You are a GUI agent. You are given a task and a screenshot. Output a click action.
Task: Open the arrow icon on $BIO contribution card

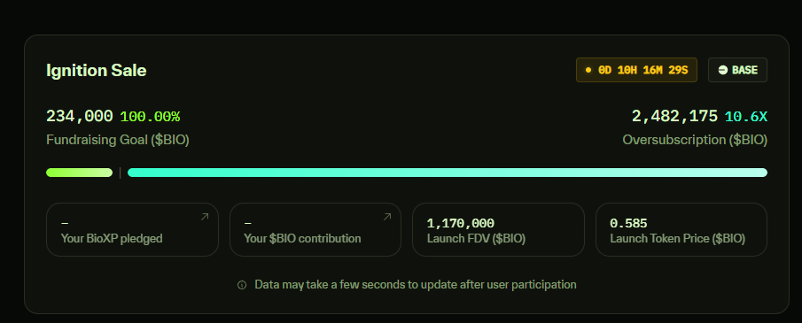(387, 217)
